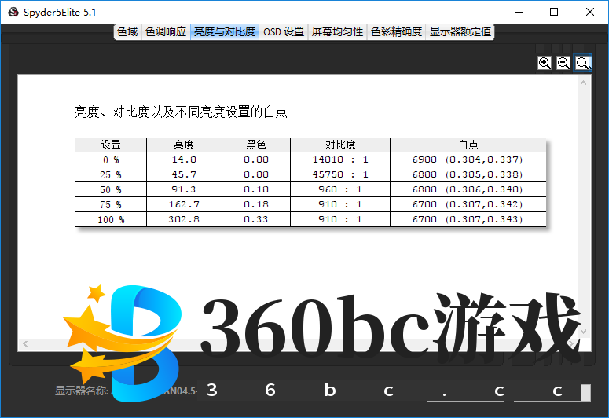This screenshot has width=609, height=418.
Task: Select the zoom-to-fit magnifier icon
Action: 582,63
